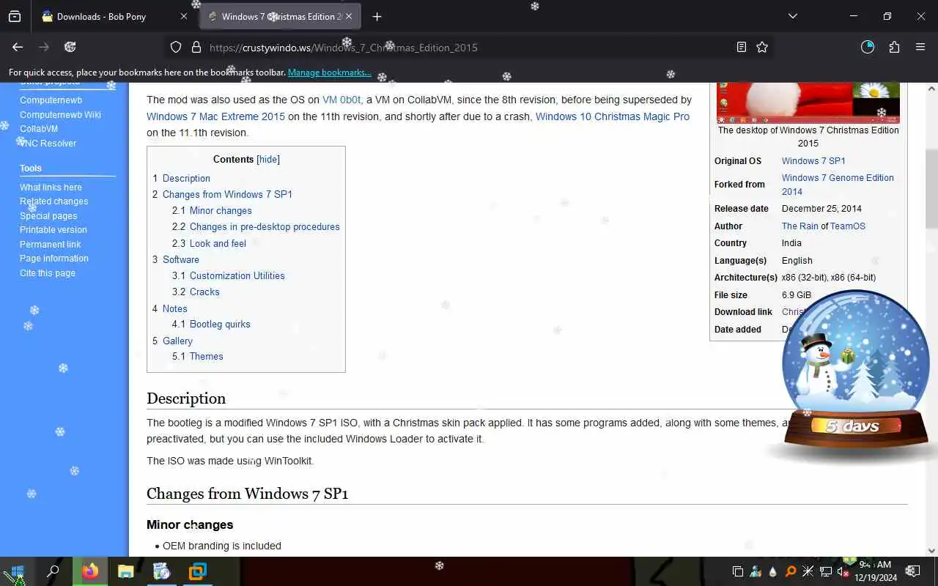The image size is (938, 586).
Task: Jump to Gallery contents entry
Action: (177, 341)
